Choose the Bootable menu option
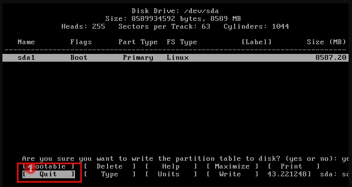352x187 pixels. pos(48,167)
